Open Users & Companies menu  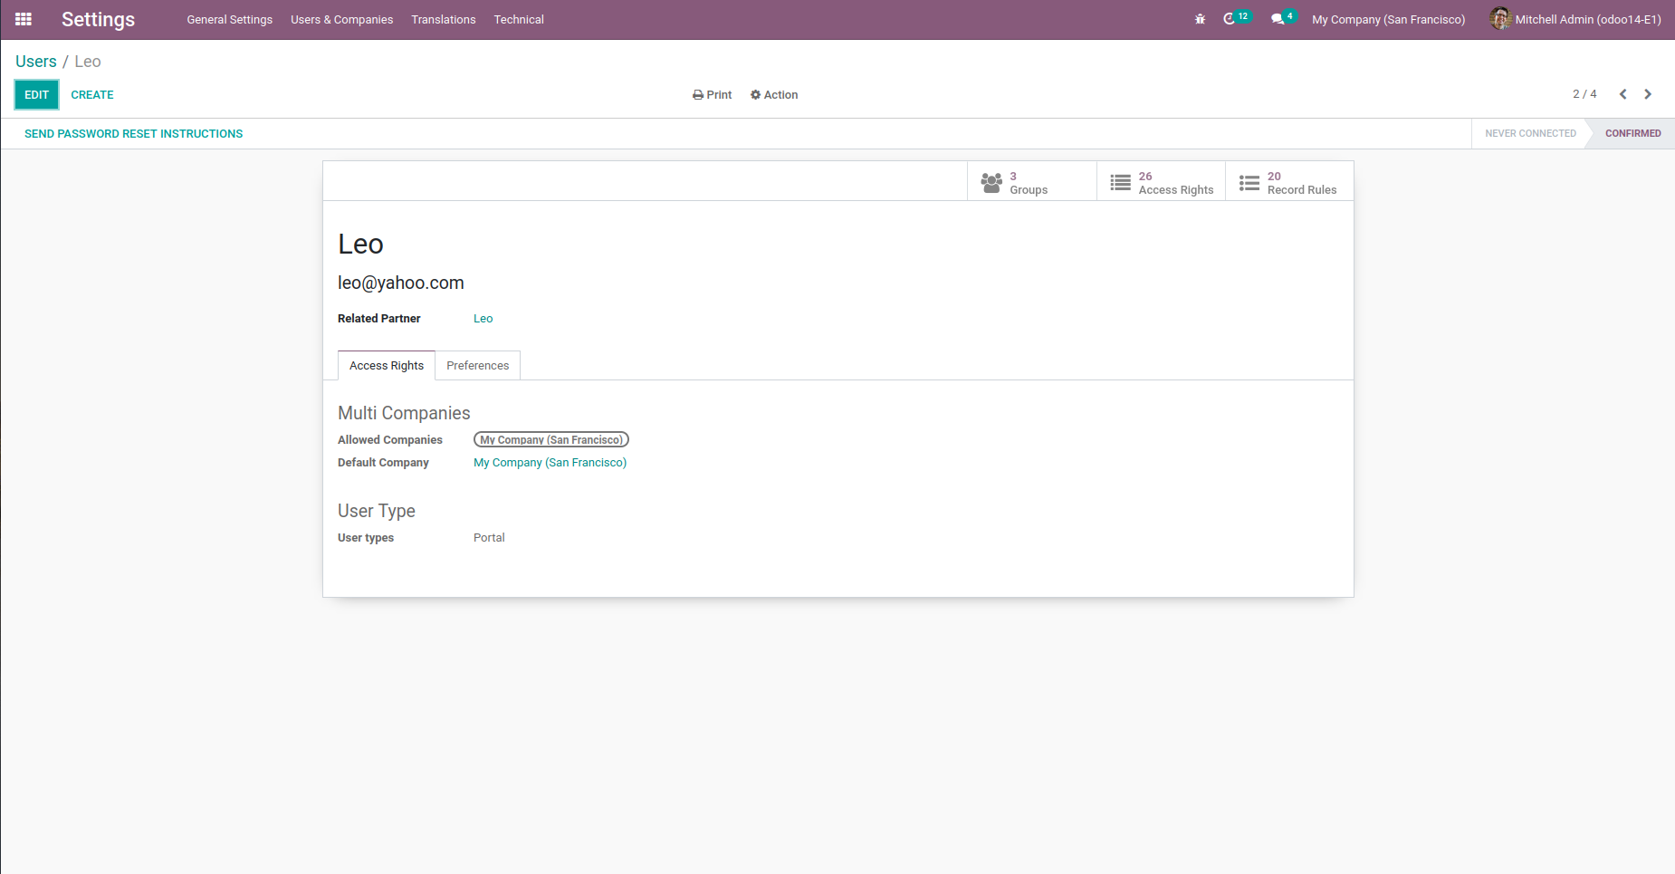(x=341, y=19)
